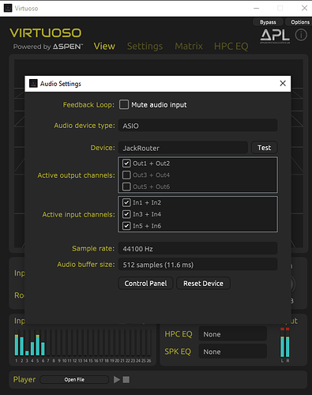The height and width of the screenshot is (395, 312).
Task: Open the Device JackRouter dropdown
Action: pyautogui.click(x=183, y=148)
